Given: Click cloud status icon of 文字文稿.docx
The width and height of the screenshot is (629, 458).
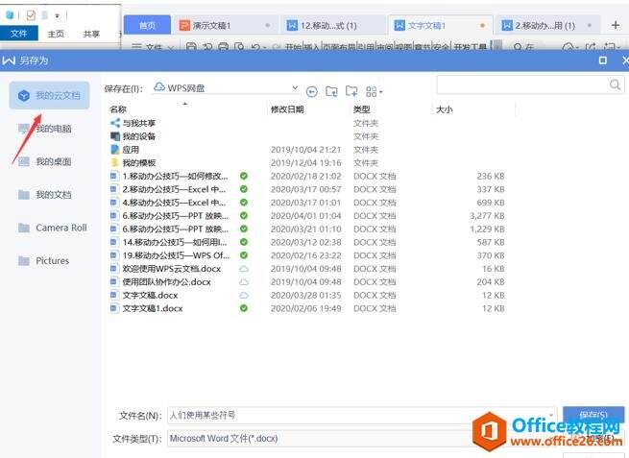Looking at the screenshot, I should (x=244, y=295).
